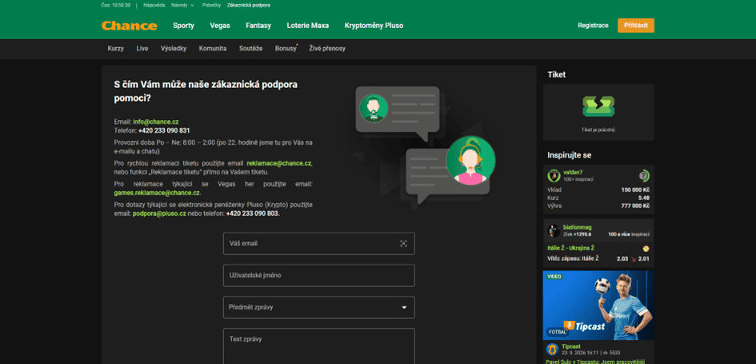756x364 pixels.
Task: Select the 2.01 odds value
Action: pyautogui.click(x=644, y=259)
